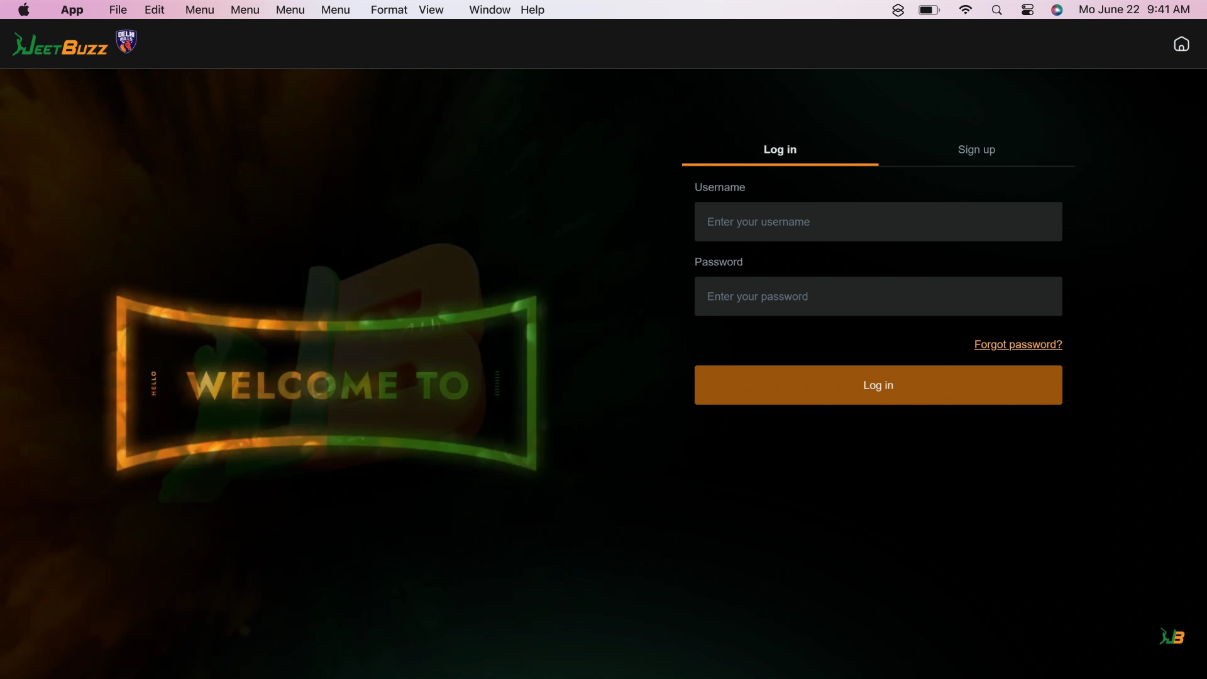
Task: Switch to the Log in tab
Action: 780,150
